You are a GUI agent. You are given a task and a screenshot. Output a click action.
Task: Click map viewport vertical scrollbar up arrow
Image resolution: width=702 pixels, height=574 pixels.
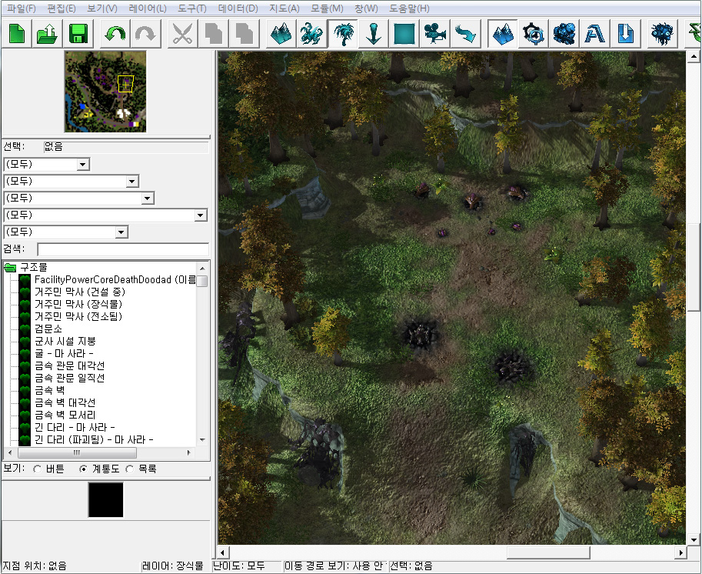coord(693,57)
